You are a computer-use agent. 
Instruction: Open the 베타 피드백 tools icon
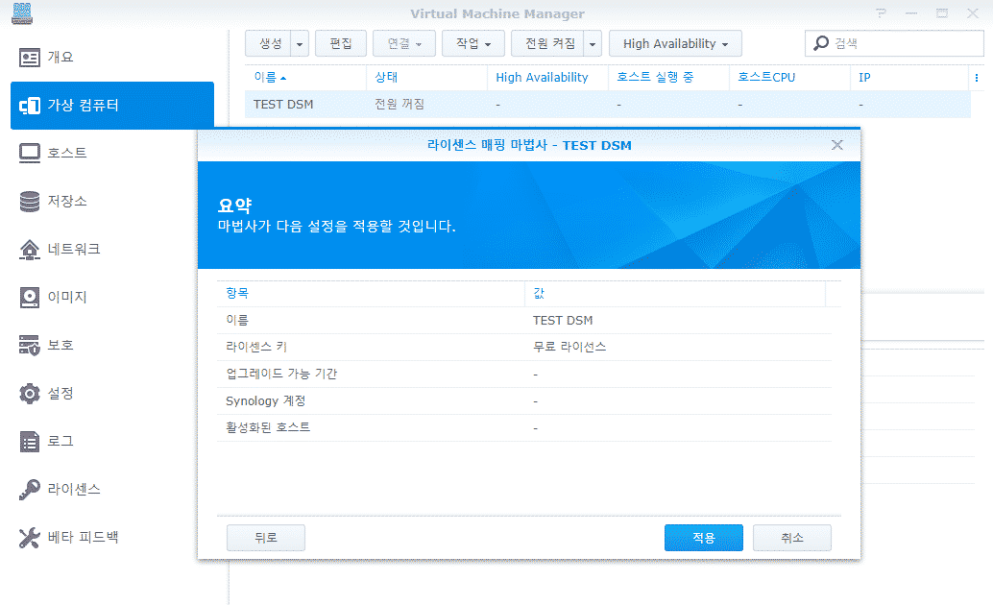tap(29, 538)
